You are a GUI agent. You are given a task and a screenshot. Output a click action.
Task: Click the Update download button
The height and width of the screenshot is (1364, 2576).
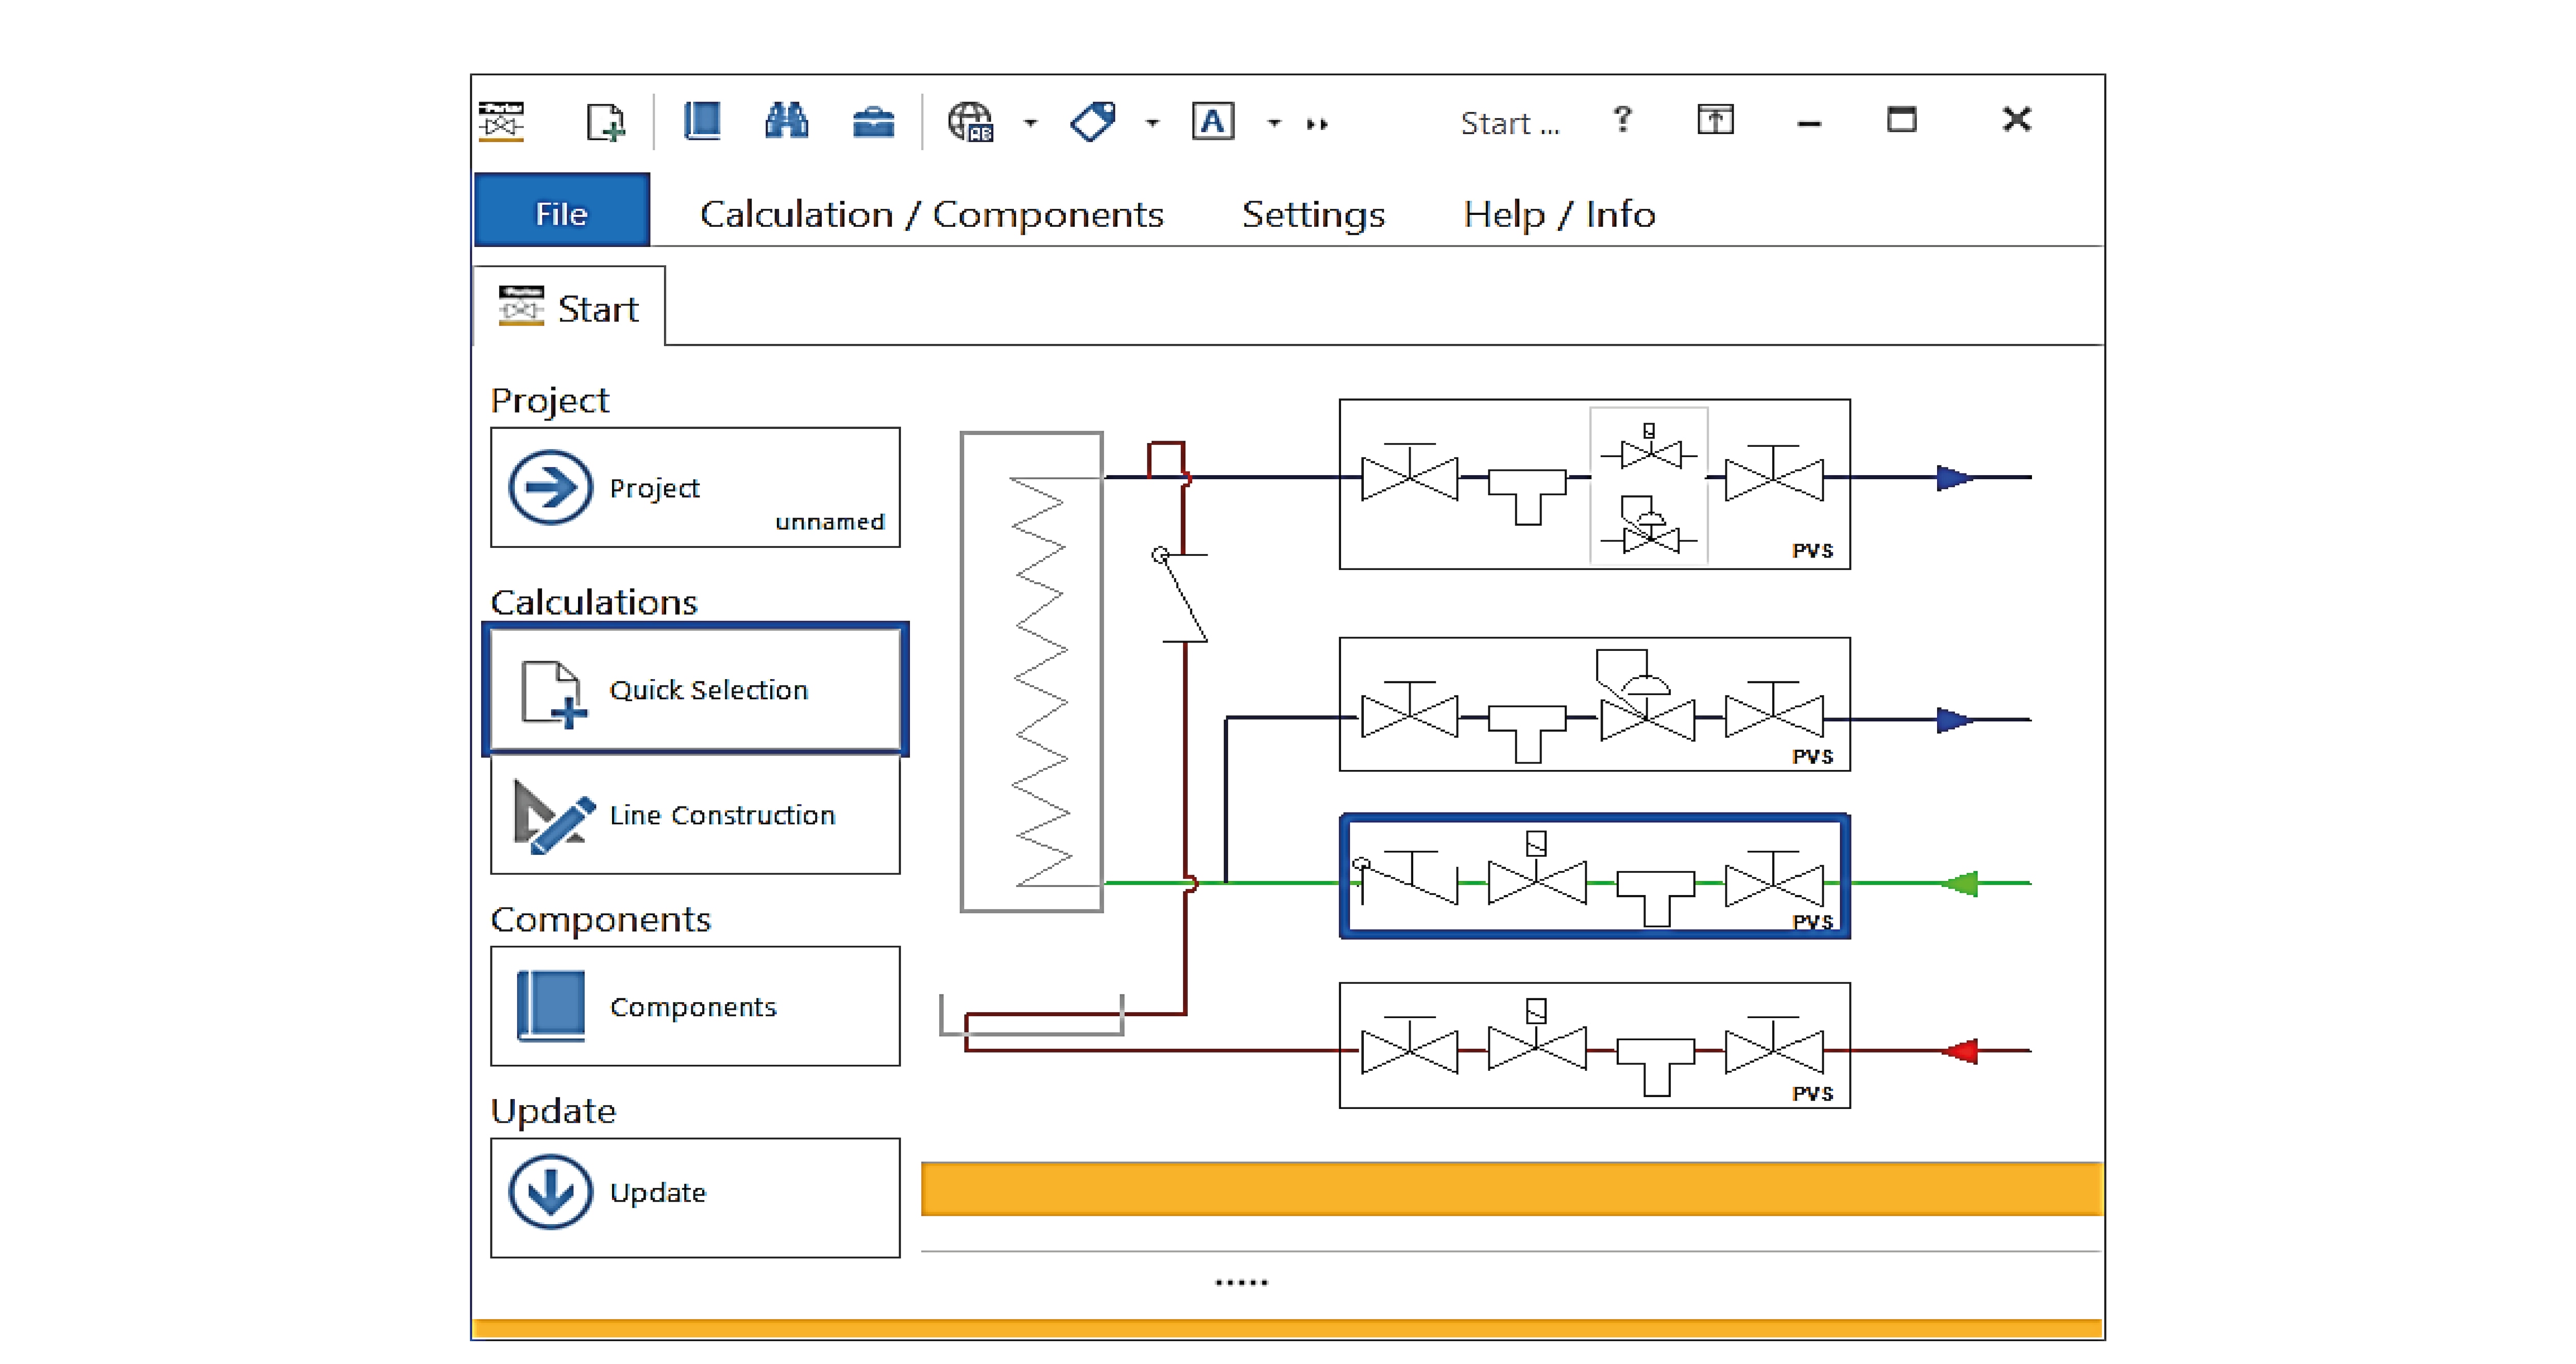pos(696,1195)
